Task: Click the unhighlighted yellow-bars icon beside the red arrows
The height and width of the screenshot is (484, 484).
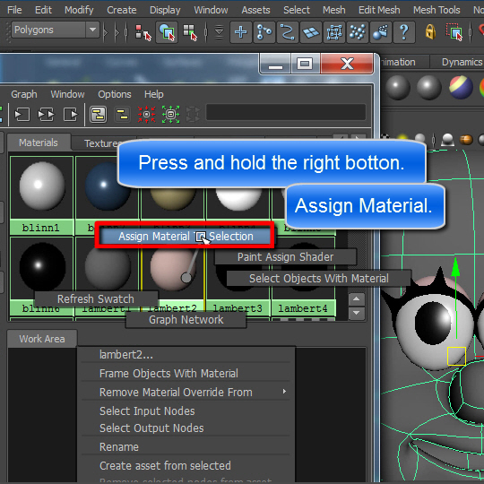Action: pyautogui.click(x=123, y=115)
